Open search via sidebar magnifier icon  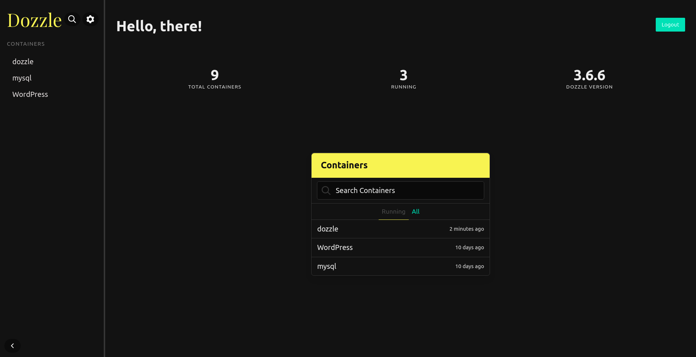coord(72,19)
